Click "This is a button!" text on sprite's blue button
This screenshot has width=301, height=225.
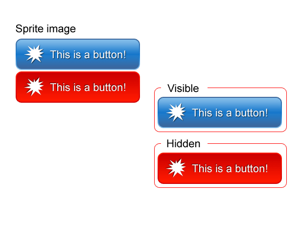click(x=88, y=55)
